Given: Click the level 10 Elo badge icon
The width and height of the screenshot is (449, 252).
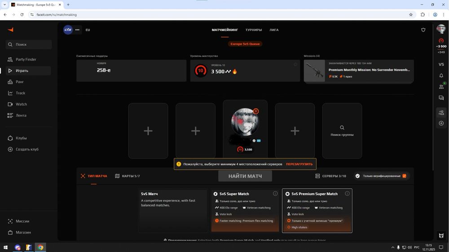Looking at the screenshot, I should 200,71.
